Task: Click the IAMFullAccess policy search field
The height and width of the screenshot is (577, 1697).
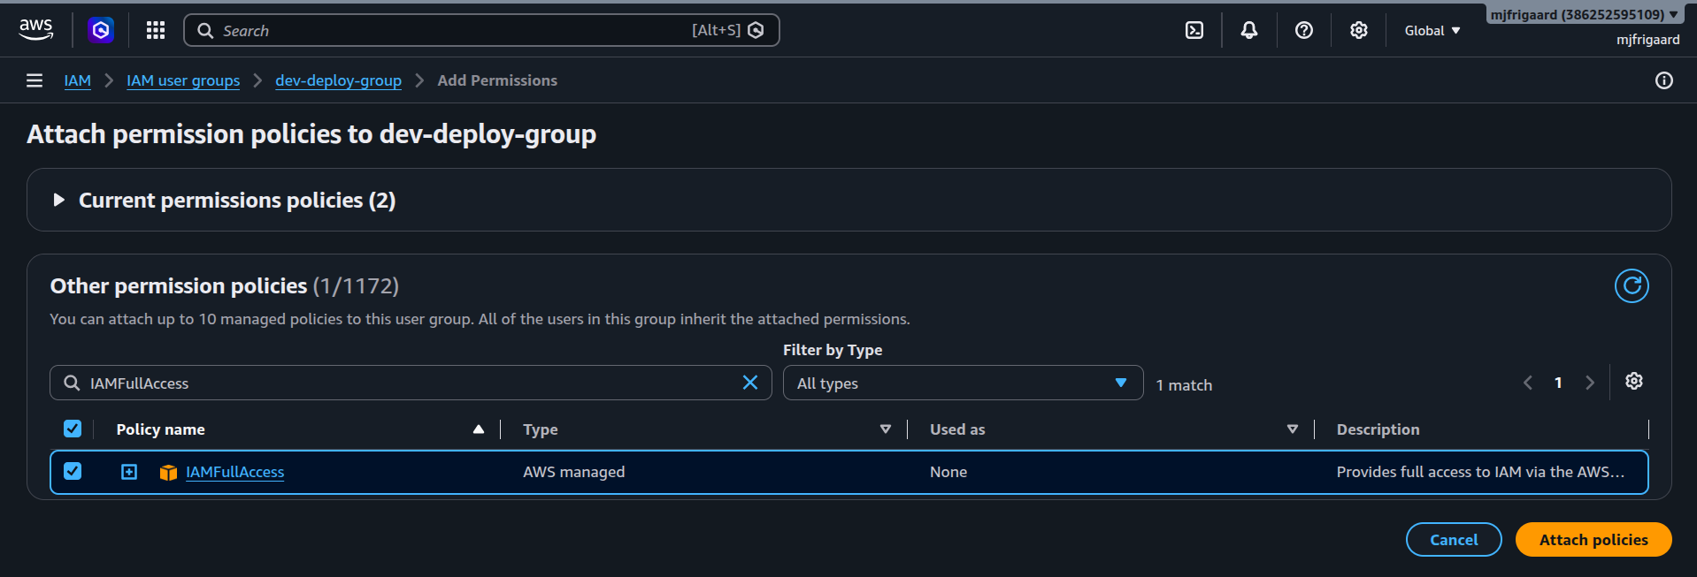Action: [x=411, y=383]
